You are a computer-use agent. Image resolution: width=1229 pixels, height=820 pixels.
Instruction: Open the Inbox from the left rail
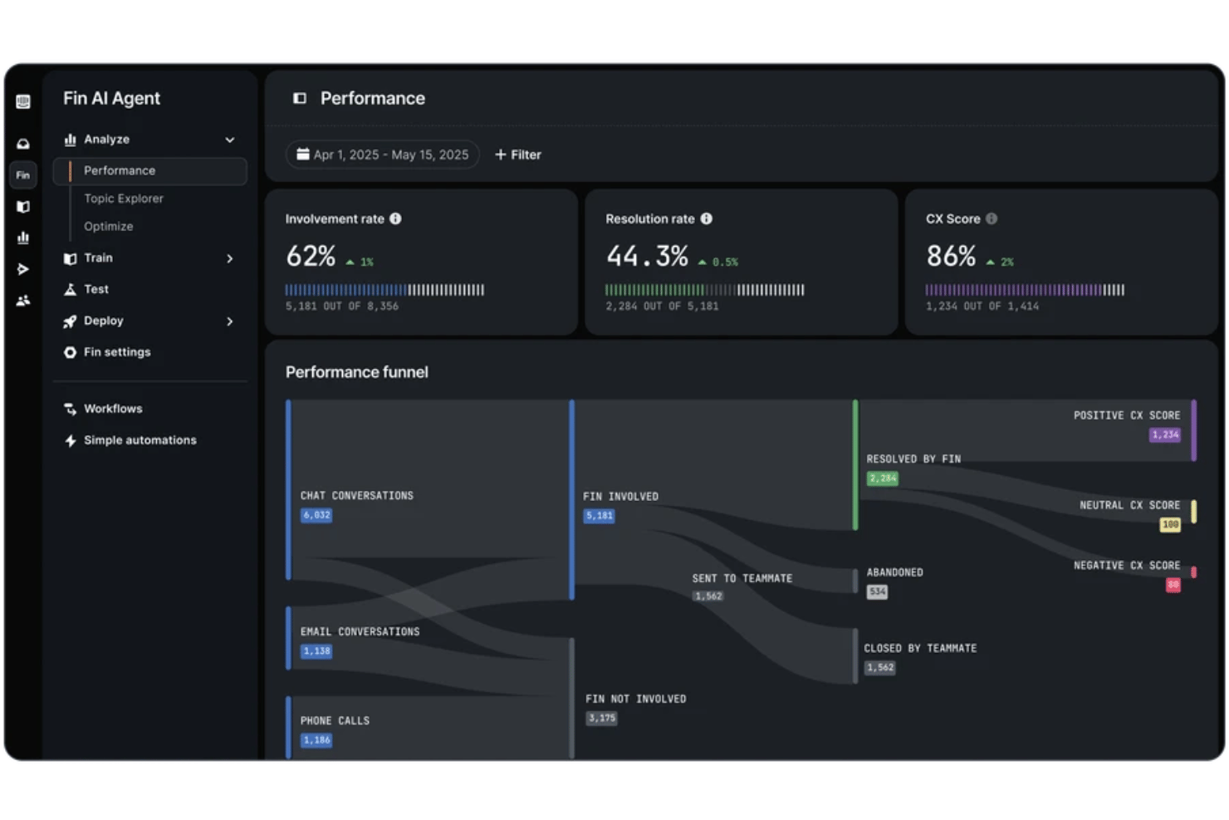point(23,144)
